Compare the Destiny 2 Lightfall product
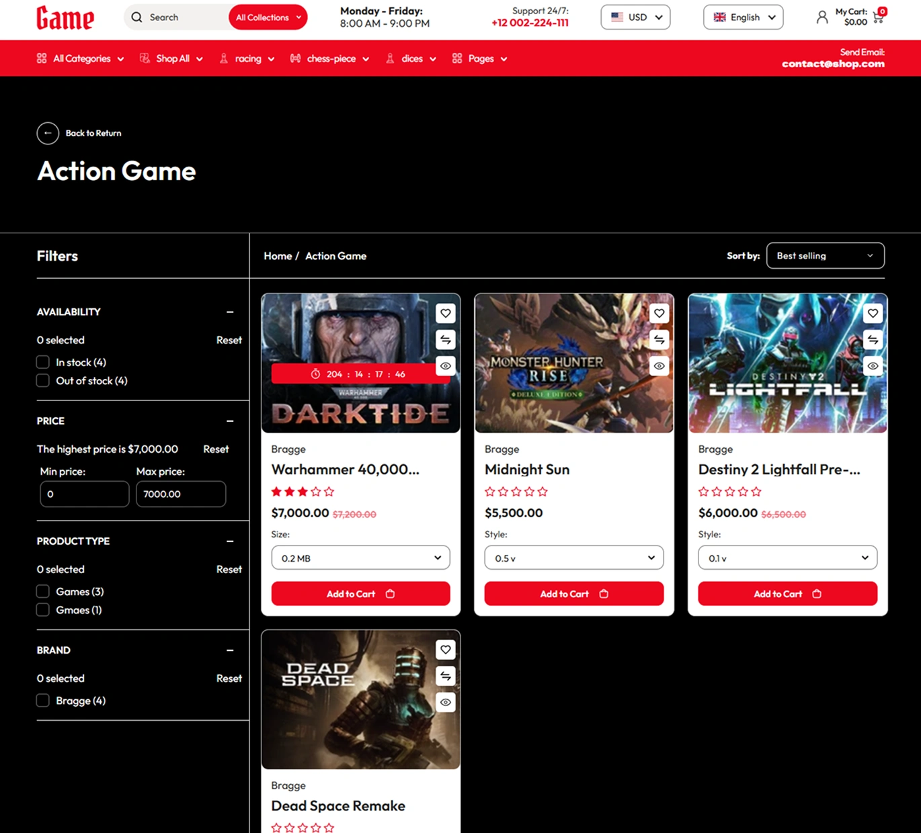The height and width of the screenshot is (833, 921). [x=873, y=340]
